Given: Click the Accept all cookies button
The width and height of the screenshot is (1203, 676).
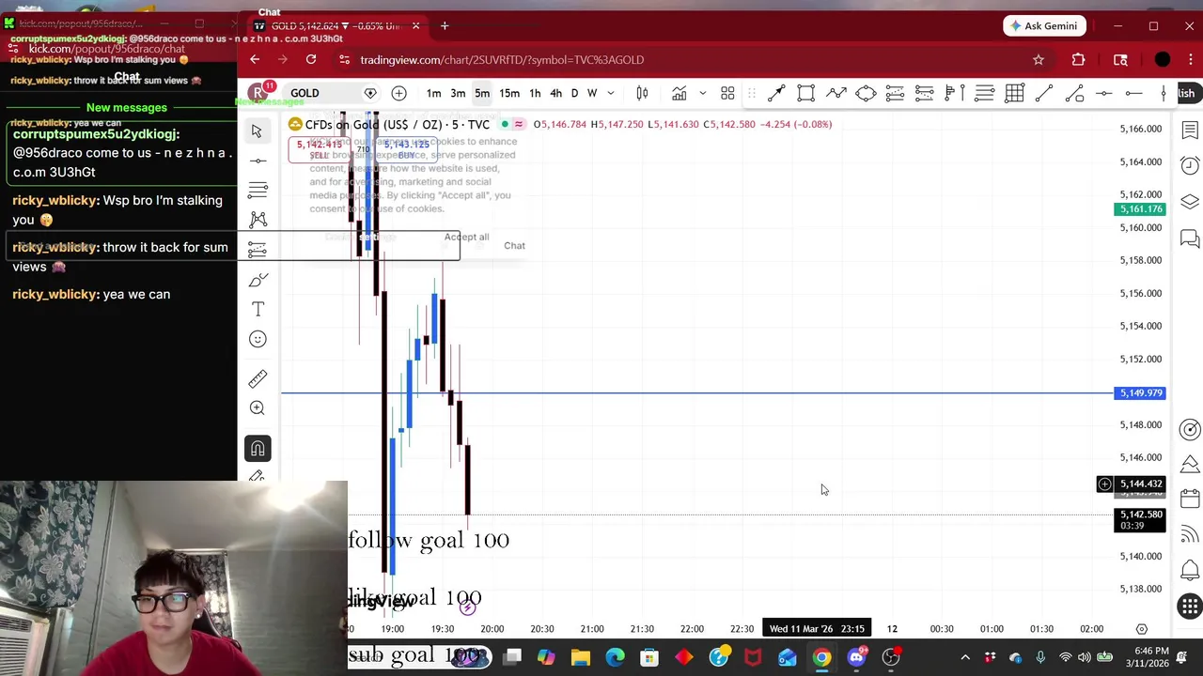Looking at the screenshot, I should (466, 237).
